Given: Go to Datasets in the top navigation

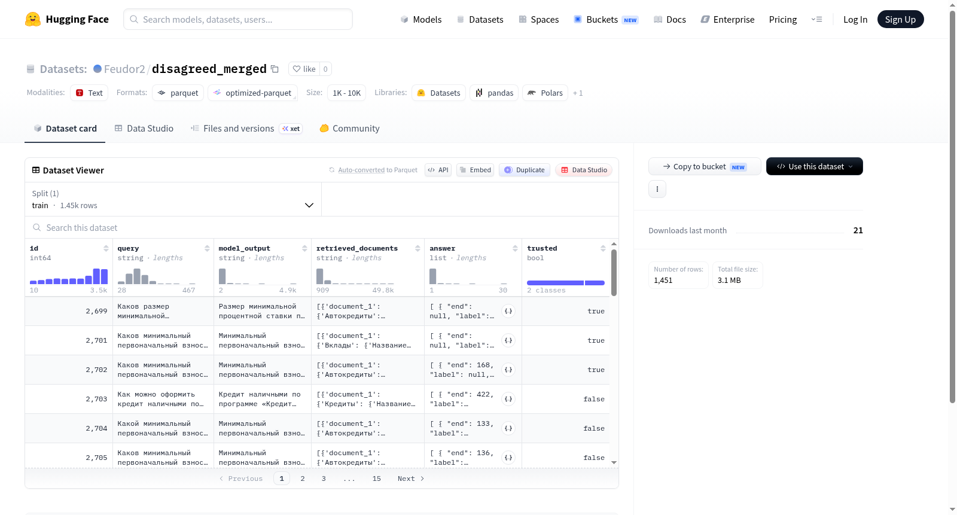Looking at the screenshot, I should coord(480,20).
